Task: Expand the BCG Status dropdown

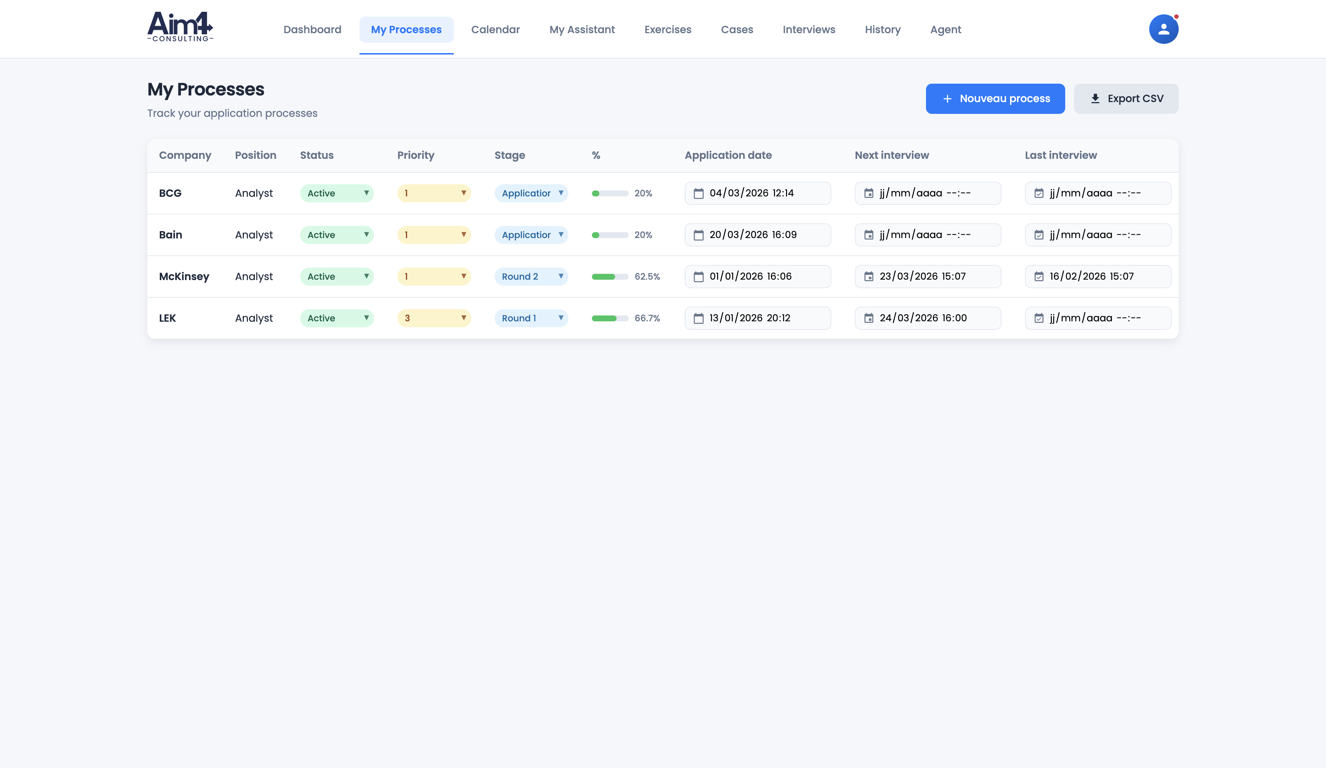Action: point(337,193)
